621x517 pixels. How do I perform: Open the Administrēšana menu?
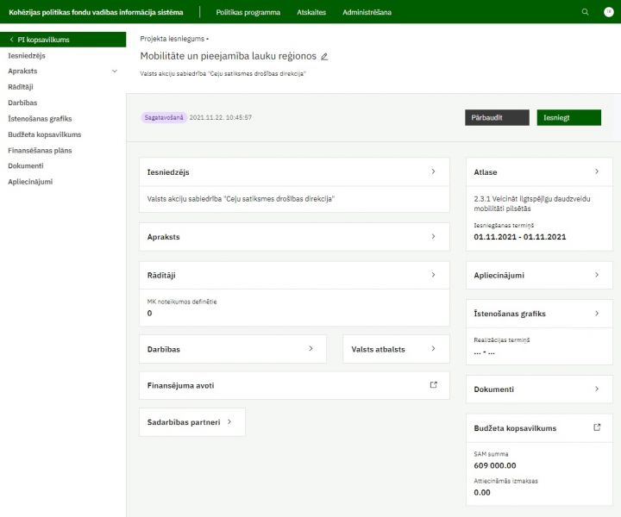367,13
